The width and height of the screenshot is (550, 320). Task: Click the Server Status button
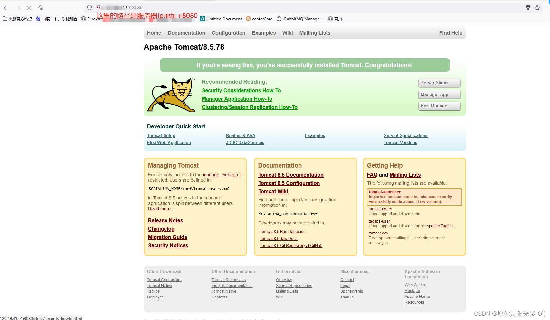pyautogui.click(x=439, y=83)
